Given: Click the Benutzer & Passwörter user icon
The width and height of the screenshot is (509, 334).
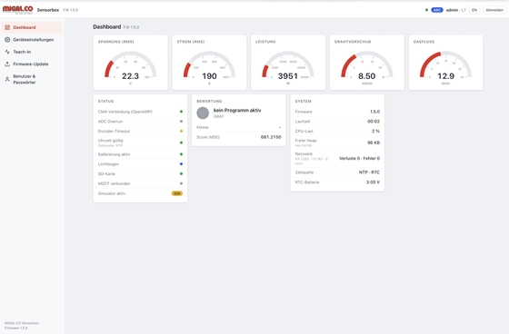Looking at the screenshot, I should pos(7,79).
